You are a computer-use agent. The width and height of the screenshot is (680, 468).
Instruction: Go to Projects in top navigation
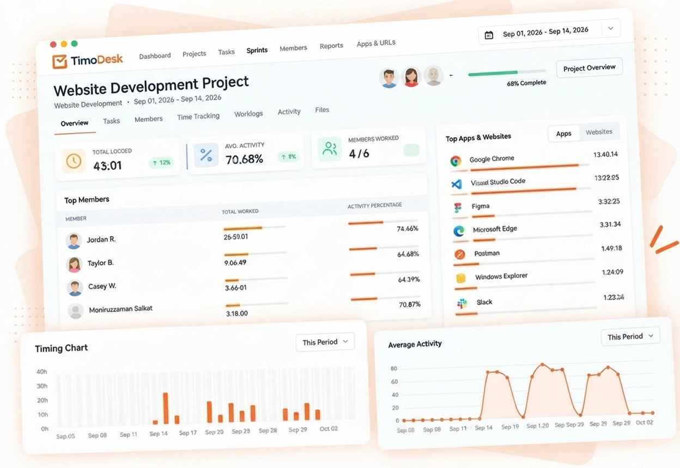click(x=194, y=54)
